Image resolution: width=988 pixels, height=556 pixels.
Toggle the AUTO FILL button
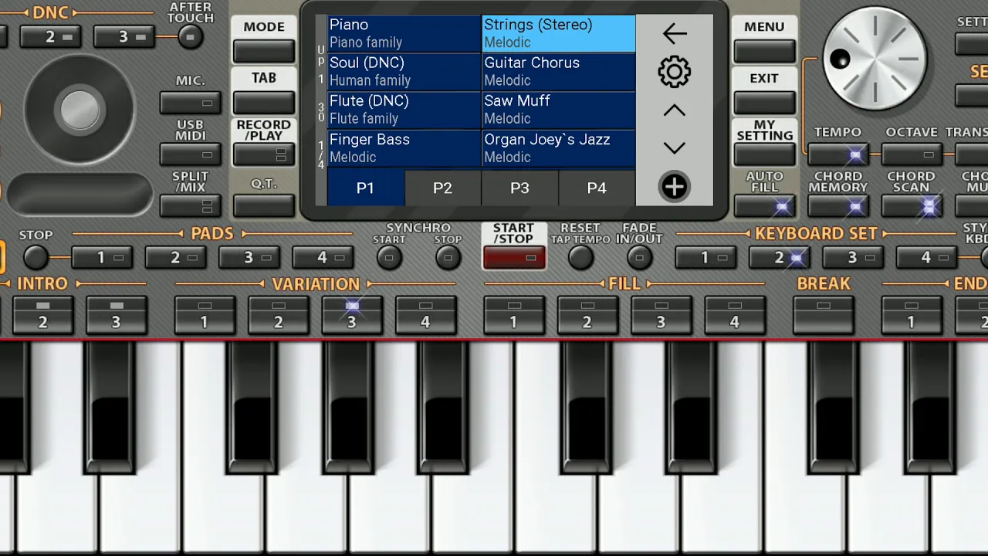pos(764,206)
